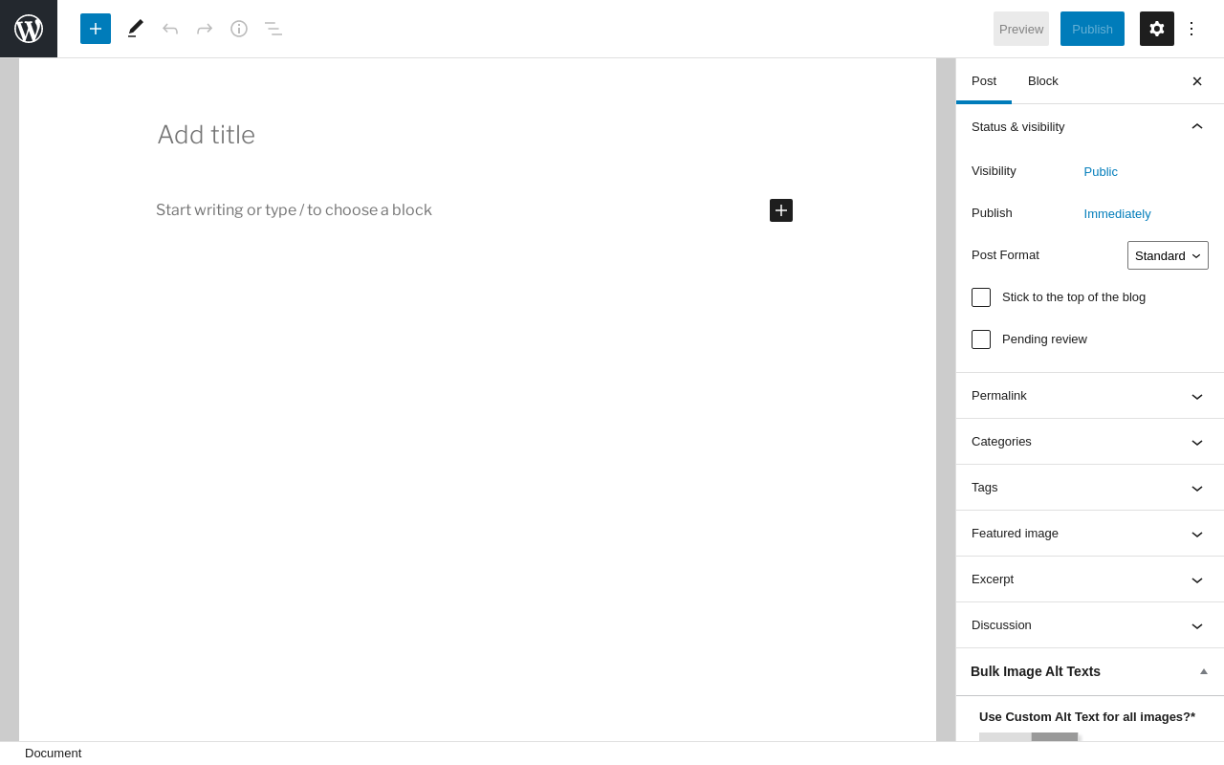Image resolution: width=1224 pixels, height=765 pixels.
Task: Check Stick to the top of the blog
Action: pos(981,297)
